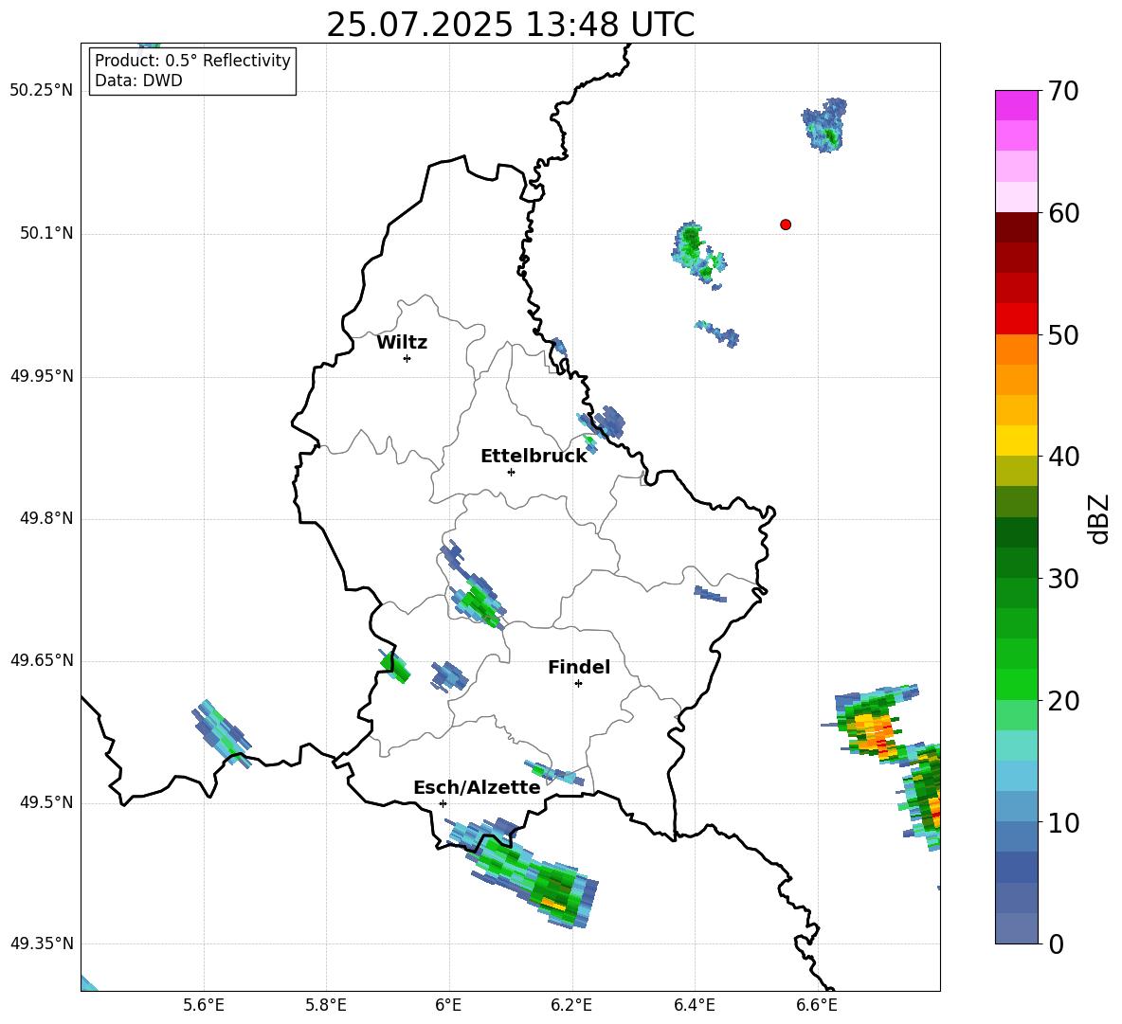Click the "Data: DWD" legend line

[138, 81]
